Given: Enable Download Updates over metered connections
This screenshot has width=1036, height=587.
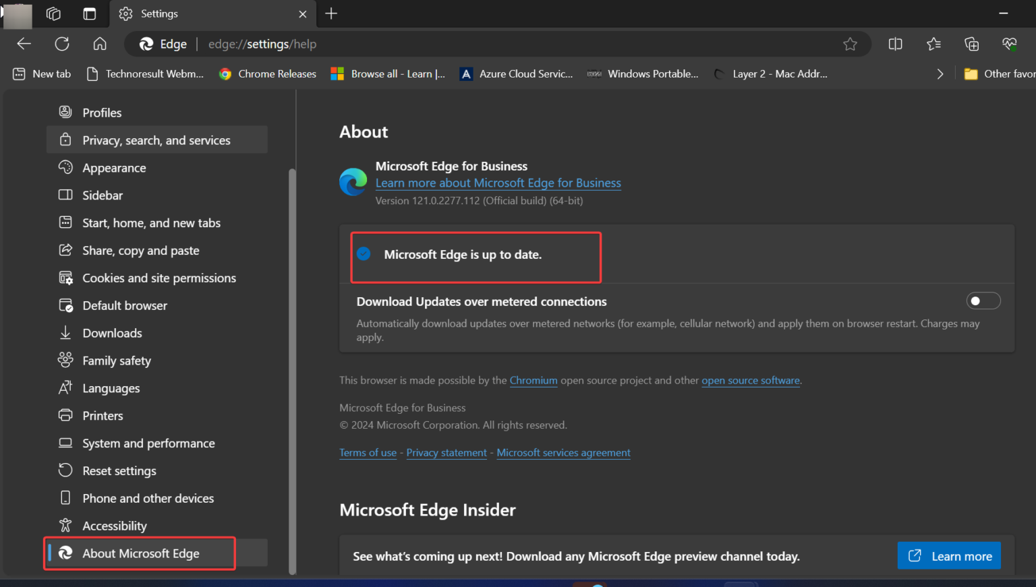Looking at the screenshot, I should (x=983, y=301).
